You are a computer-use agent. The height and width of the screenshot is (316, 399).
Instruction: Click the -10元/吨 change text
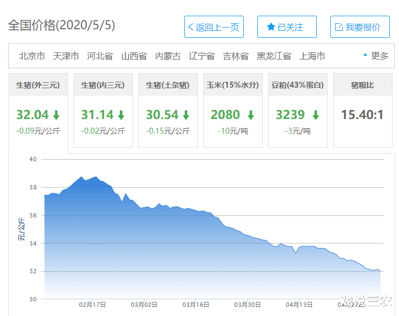coord(233,131)
